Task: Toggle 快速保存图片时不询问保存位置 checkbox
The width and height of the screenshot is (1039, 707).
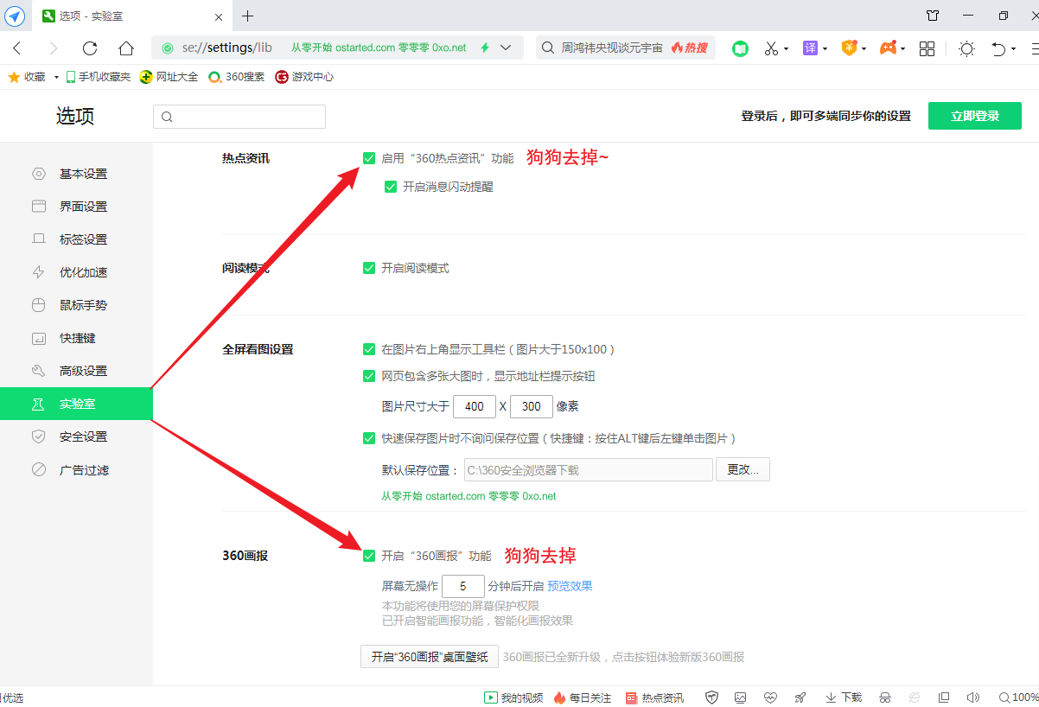Action: (x=369, y=438)
